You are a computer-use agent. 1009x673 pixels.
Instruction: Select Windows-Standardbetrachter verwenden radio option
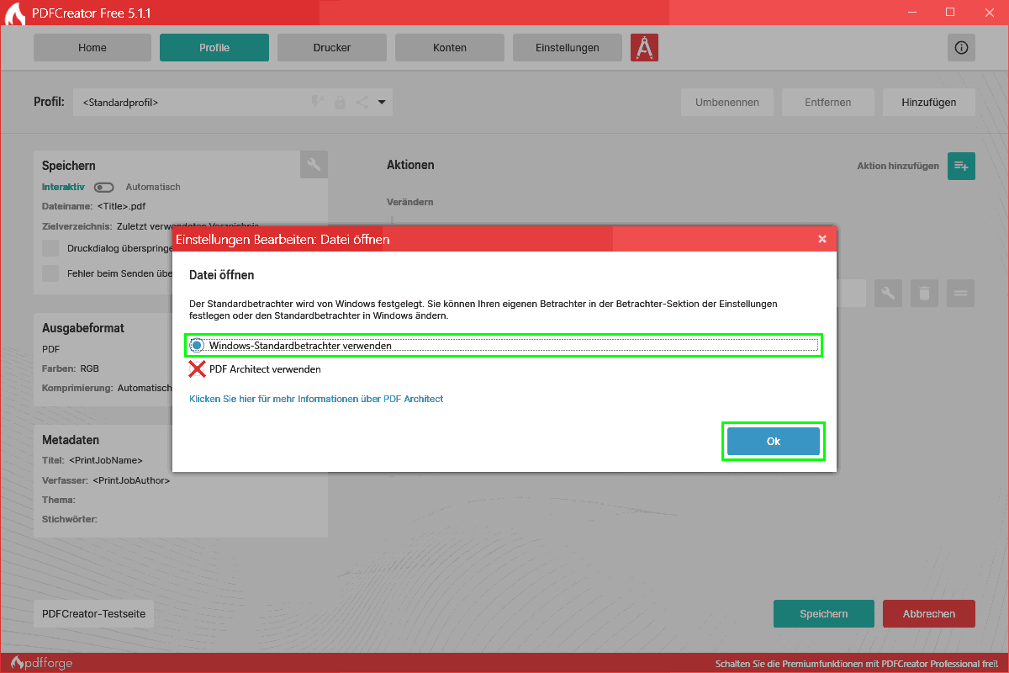click(198, 345)
